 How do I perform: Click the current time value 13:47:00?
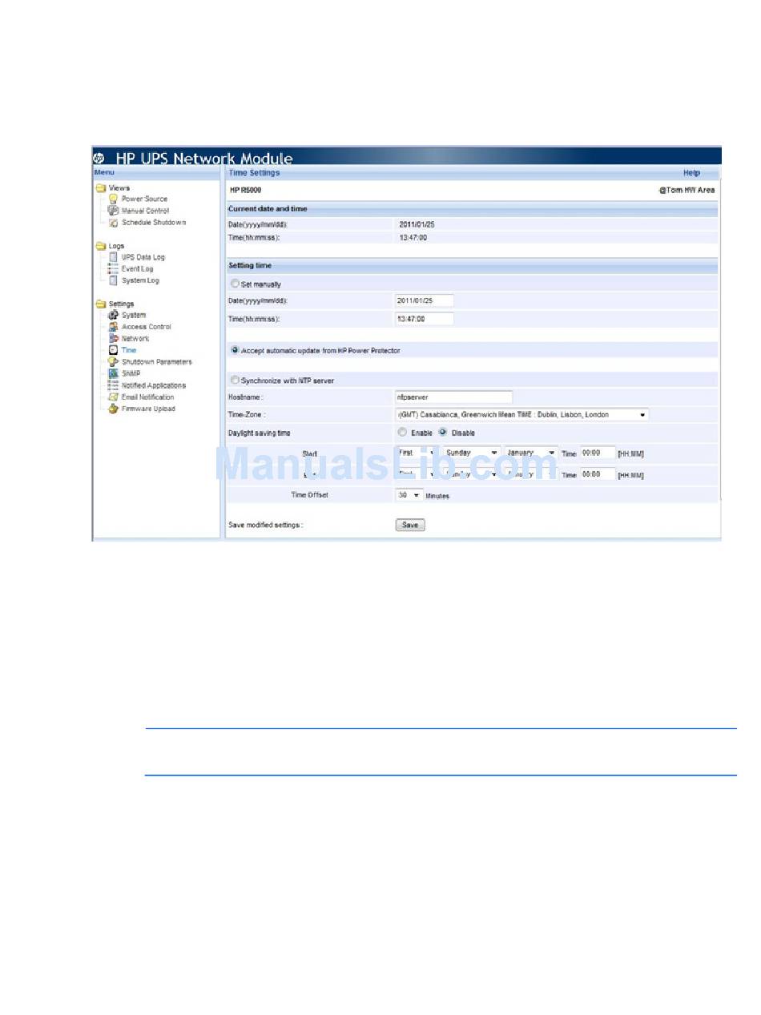(413, 237)
